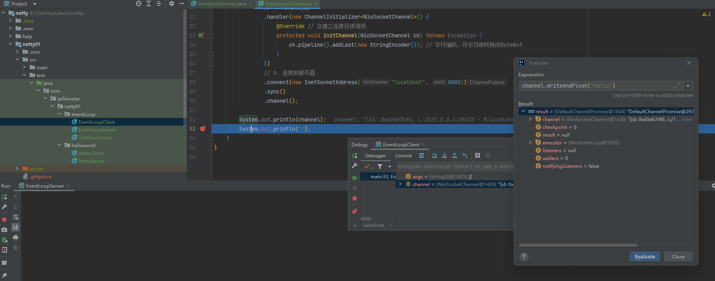This screenshot has width=715, height=281.
Task: Click the View link in channel result
Action: pyautogui.click(x=687, y=119)
